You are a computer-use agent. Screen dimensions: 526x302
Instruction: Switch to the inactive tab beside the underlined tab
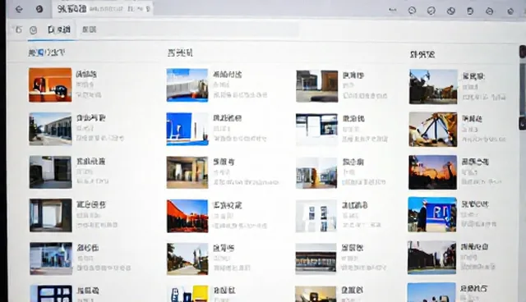tap(90, 30)
